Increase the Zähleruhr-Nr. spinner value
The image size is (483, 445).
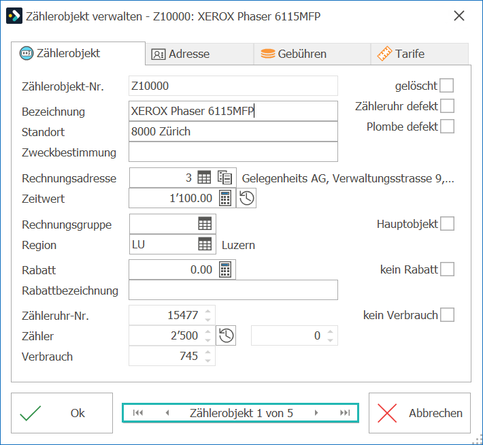[208, 312]
